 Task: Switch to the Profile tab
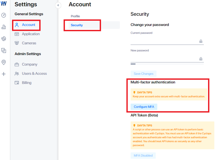(75, 16)
